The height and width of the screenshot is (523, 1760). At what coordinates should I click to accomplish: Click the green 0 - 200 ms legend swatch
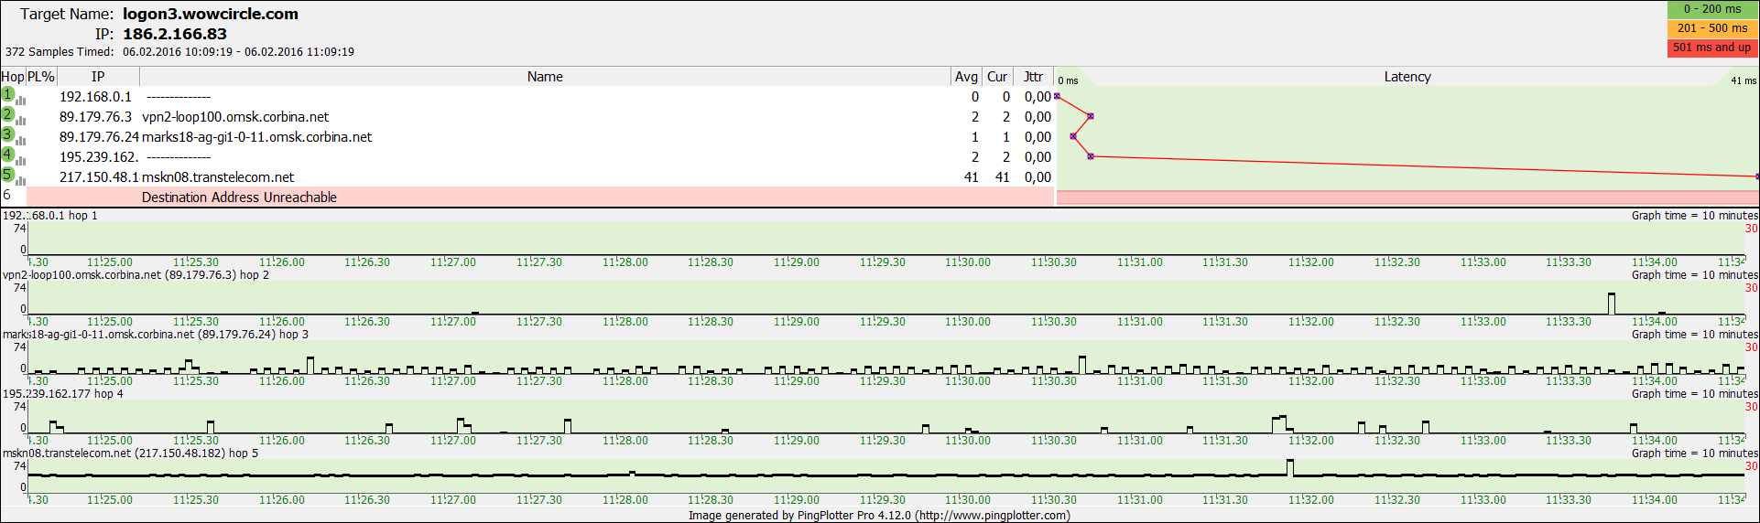pos(1712,9)
